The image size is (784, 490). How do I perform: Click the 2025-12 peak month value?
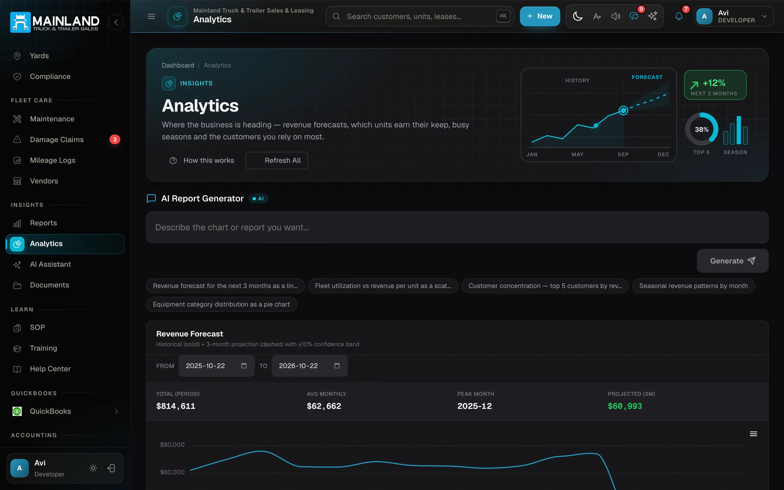click(x=474, y=406)
